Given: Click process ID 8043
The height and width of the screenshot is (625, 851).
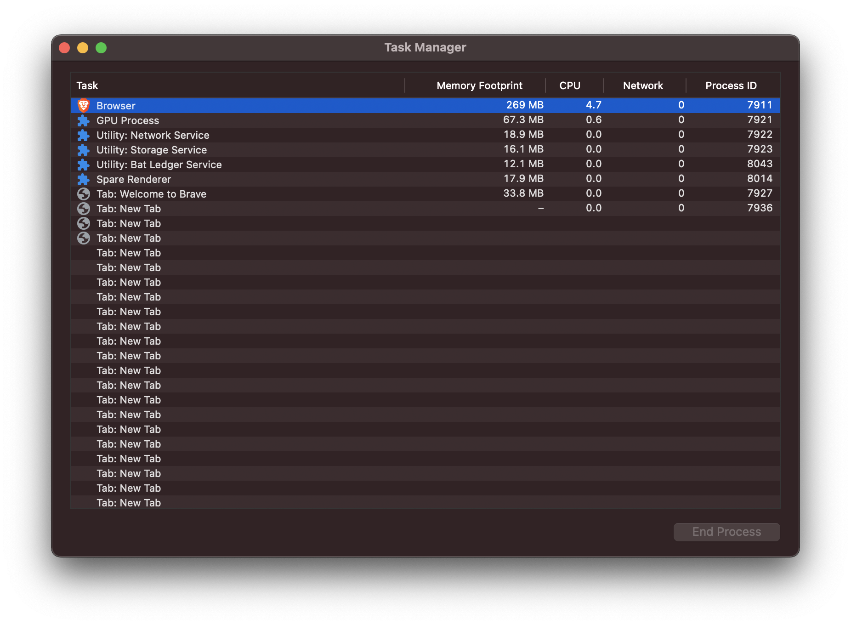Looking at the screenshot, I should click(760, 164).
